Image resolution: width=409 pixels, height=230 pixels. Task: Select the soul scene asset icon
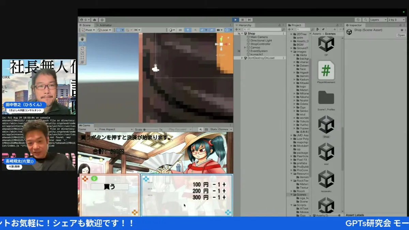[326, 152]
